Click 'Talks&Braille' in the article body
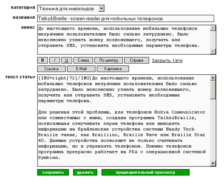The height and width of the screenshot is (184, 224). point(176,118)
